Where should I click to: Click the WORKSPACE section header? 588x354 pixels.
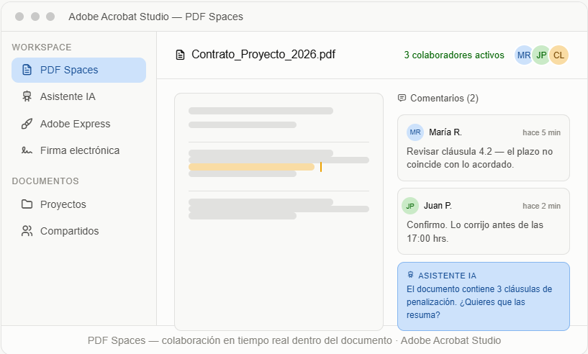[x=42, y=47]
